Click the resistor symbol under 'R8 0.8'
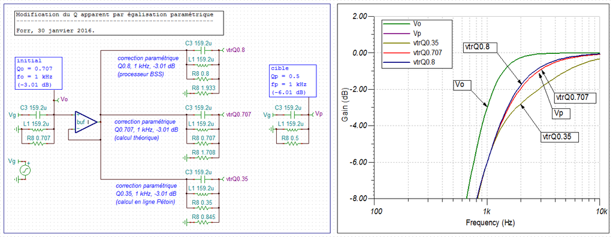 point(203,78)
